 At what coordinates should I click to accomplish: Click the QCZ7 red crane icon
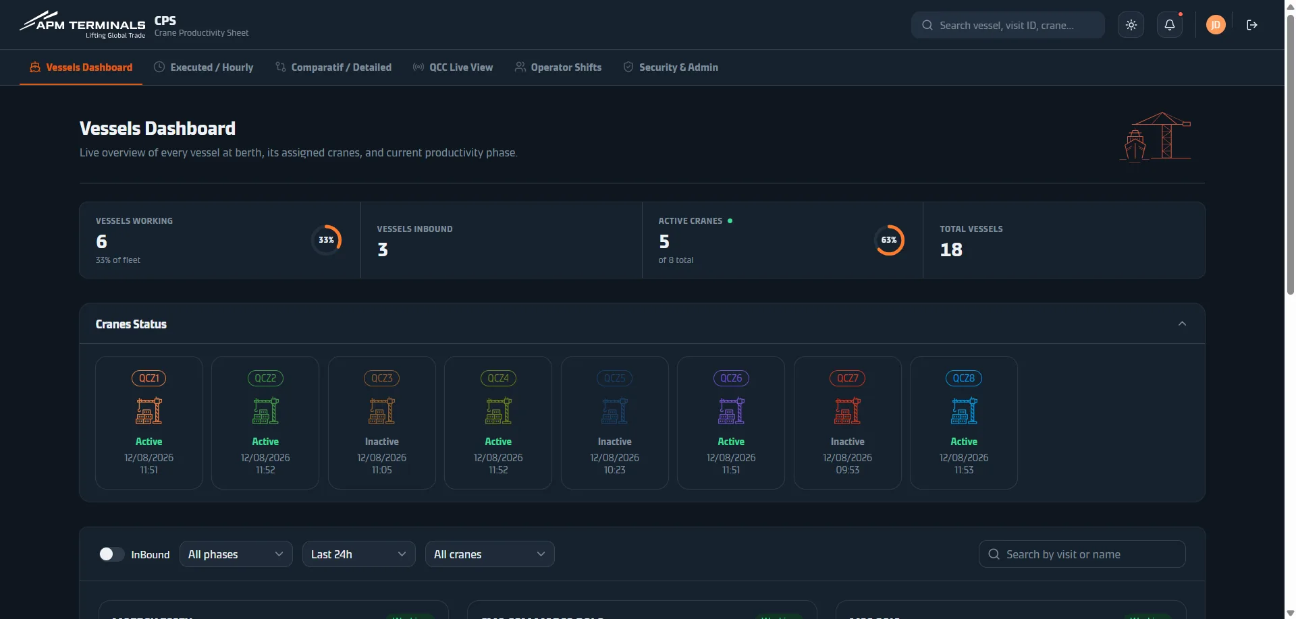[848, 411]
